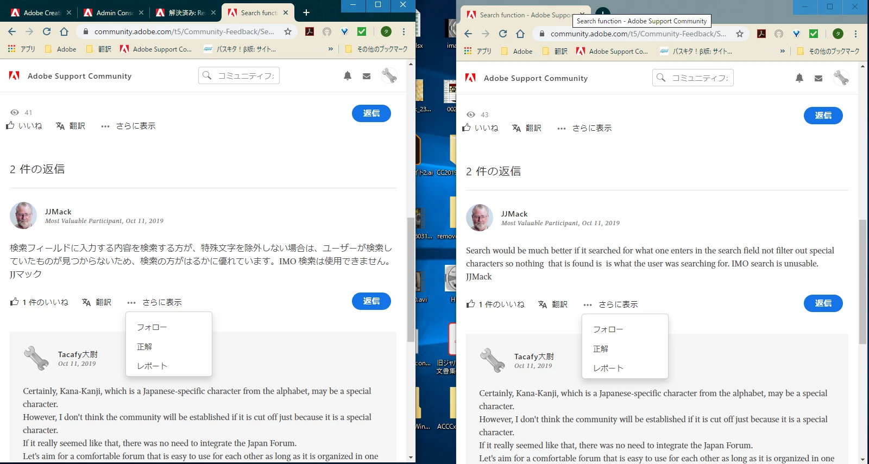Like the original post in left window
This screenshot has width=869, height=464.
24,125
